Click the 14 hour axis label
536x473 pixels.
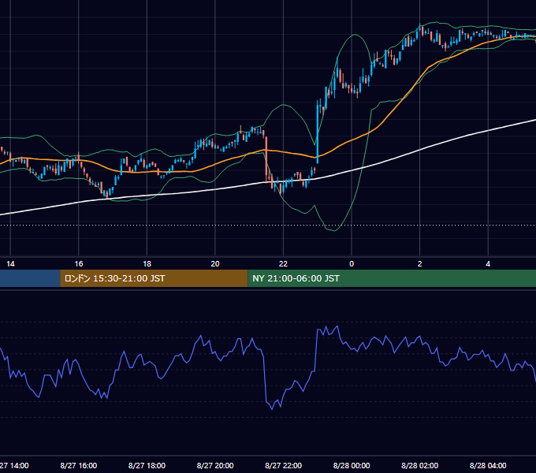tap(10, 264)
